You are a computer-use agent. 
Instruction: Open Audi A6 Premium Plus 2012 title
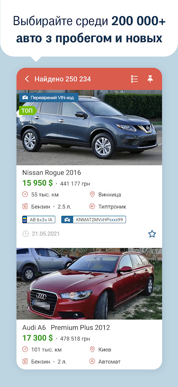click(x=66, y=328)
